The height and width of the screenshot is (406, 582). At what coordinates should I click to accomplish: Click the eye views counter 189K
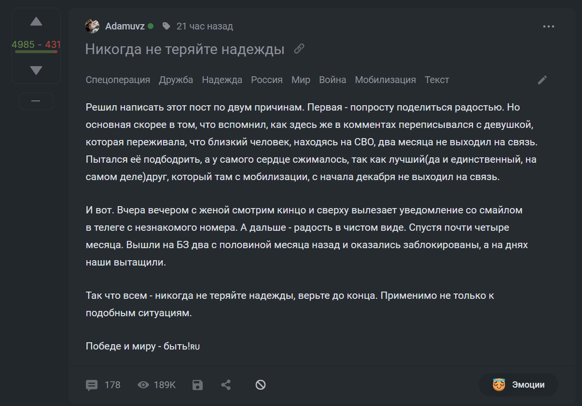tap(157, 385)
